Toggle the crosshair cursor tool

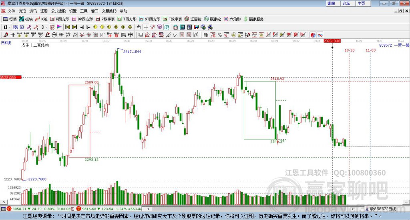click(x=146, y=27)
